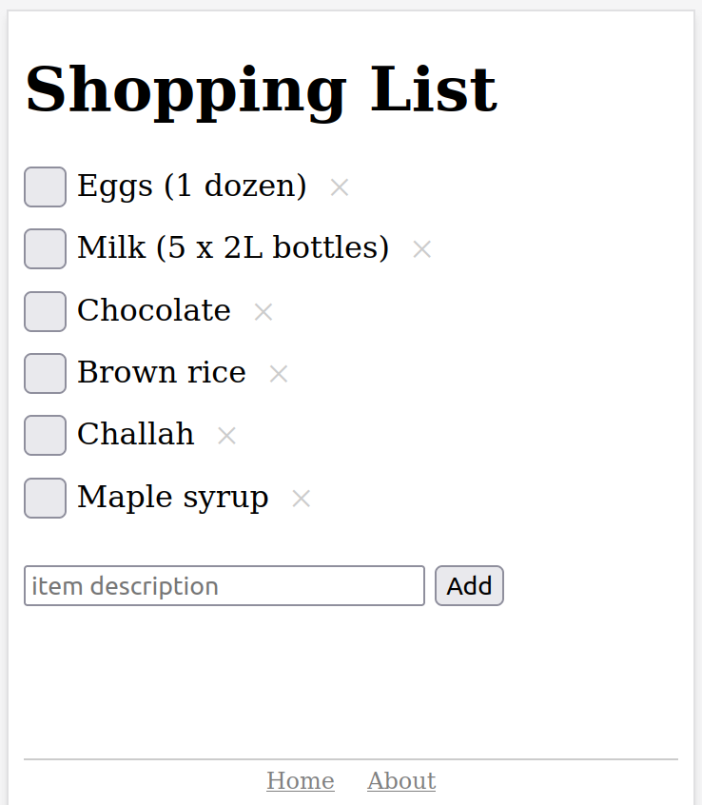The width and height of the screenshot is (702, 805).
Task: Check off Eggs (1 dozen)
Action: click(x=45, y=187)
